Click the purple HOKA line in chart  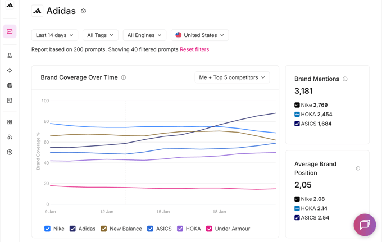pos(163,159)
